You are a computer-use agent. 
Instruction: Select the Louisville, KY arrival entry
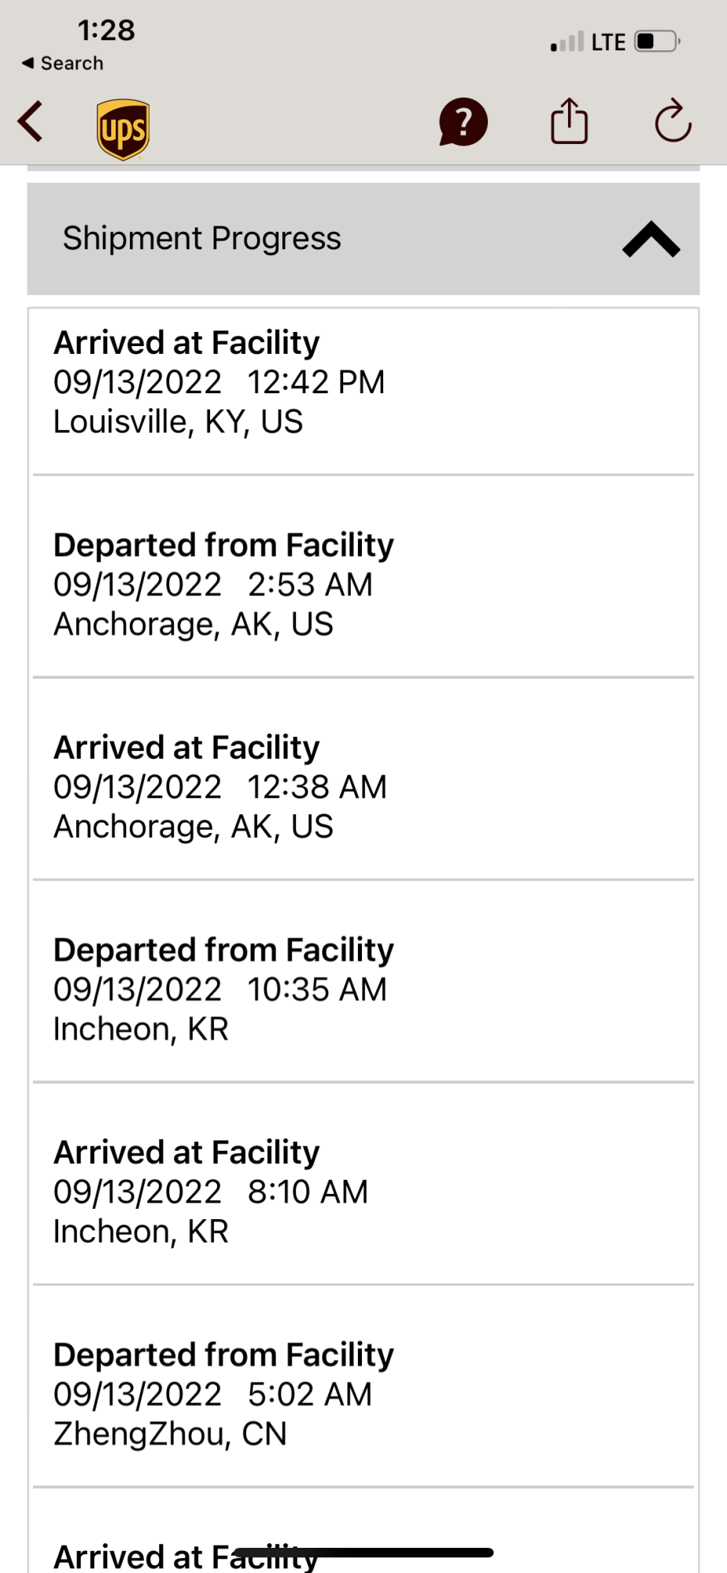pyautogui.click(x=363, y=383)
